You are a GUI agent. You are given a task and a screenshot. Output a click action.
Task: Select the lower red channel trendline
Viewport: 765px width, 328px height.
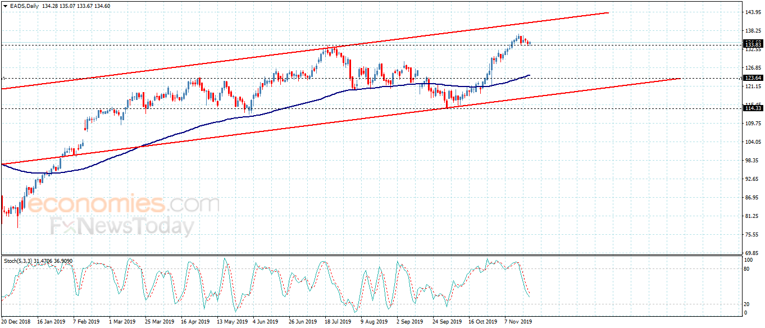click(340, 121)
